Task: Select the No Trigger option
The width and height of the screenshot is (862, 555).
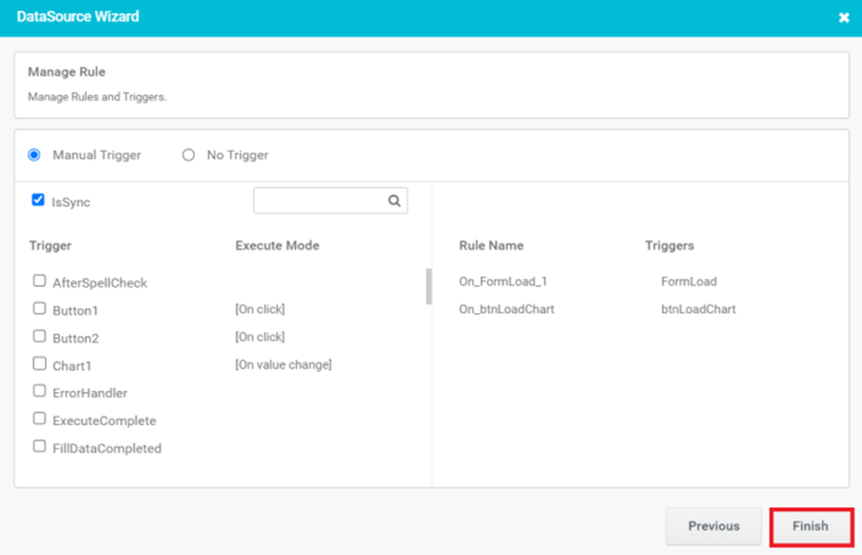Action: 189,155
